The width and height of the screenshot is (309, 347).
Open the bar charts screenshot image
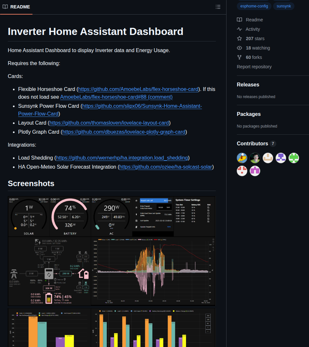click(112, 328)
